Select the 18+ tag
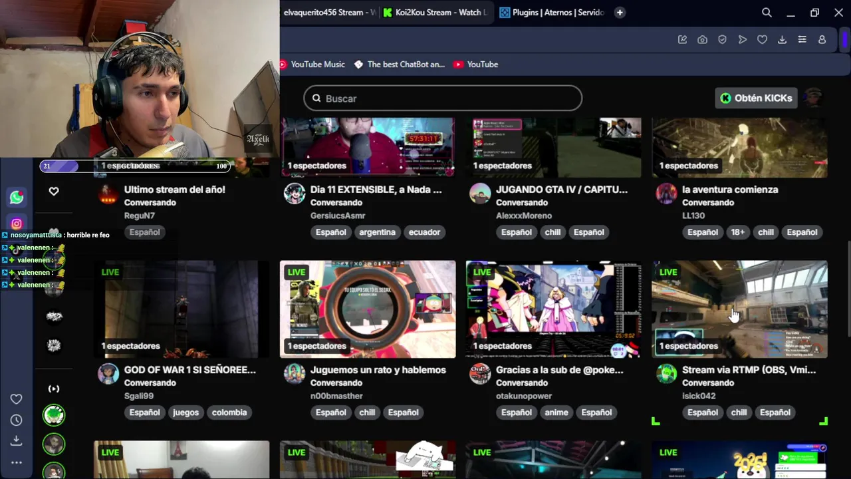The height and width of the screenshot is (479, 851). coord(738,232)
